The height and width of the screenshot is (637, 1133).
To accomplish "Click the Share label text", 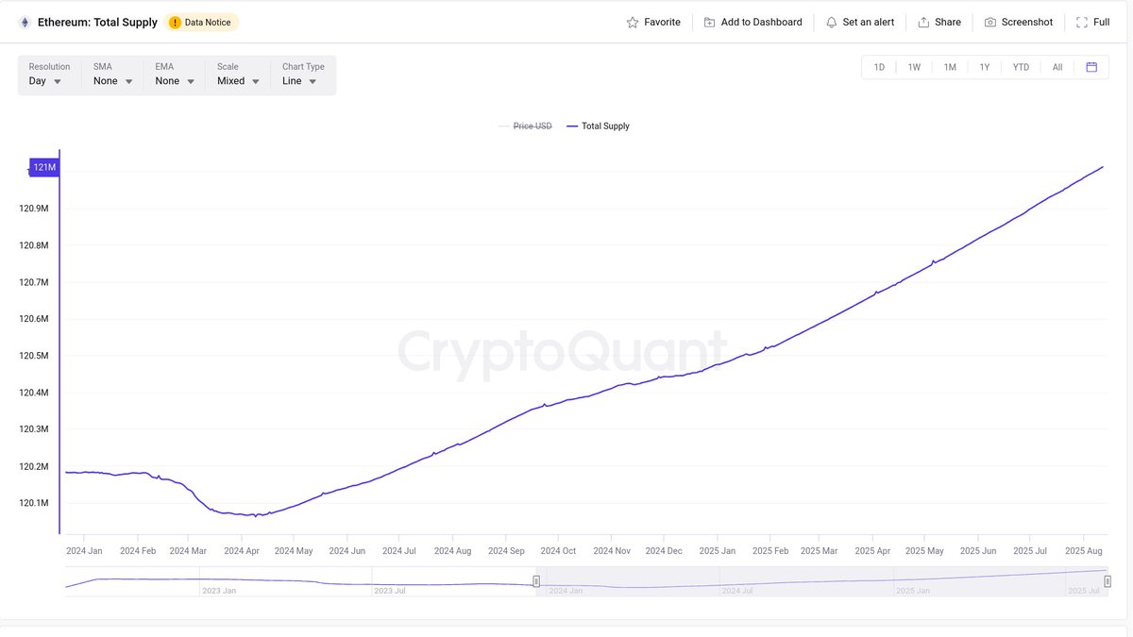I will coord(948,22).
